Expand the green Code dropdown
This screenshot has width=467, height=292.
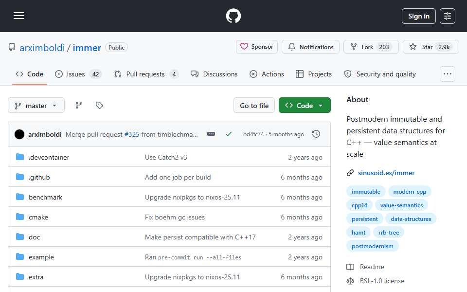click(305, 106)
